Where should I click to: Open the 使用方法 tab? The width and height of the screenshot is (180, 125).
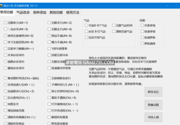coord(72,12)
